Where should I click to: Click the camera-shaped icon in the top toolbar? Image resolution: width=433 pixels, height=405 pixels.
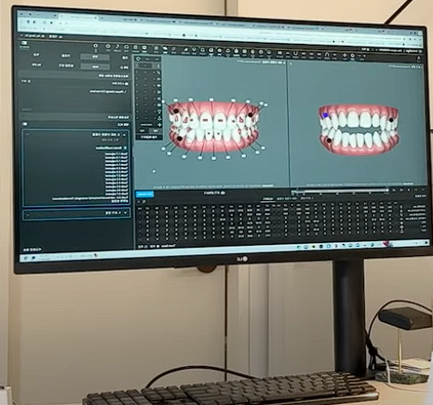click(211, 50)
